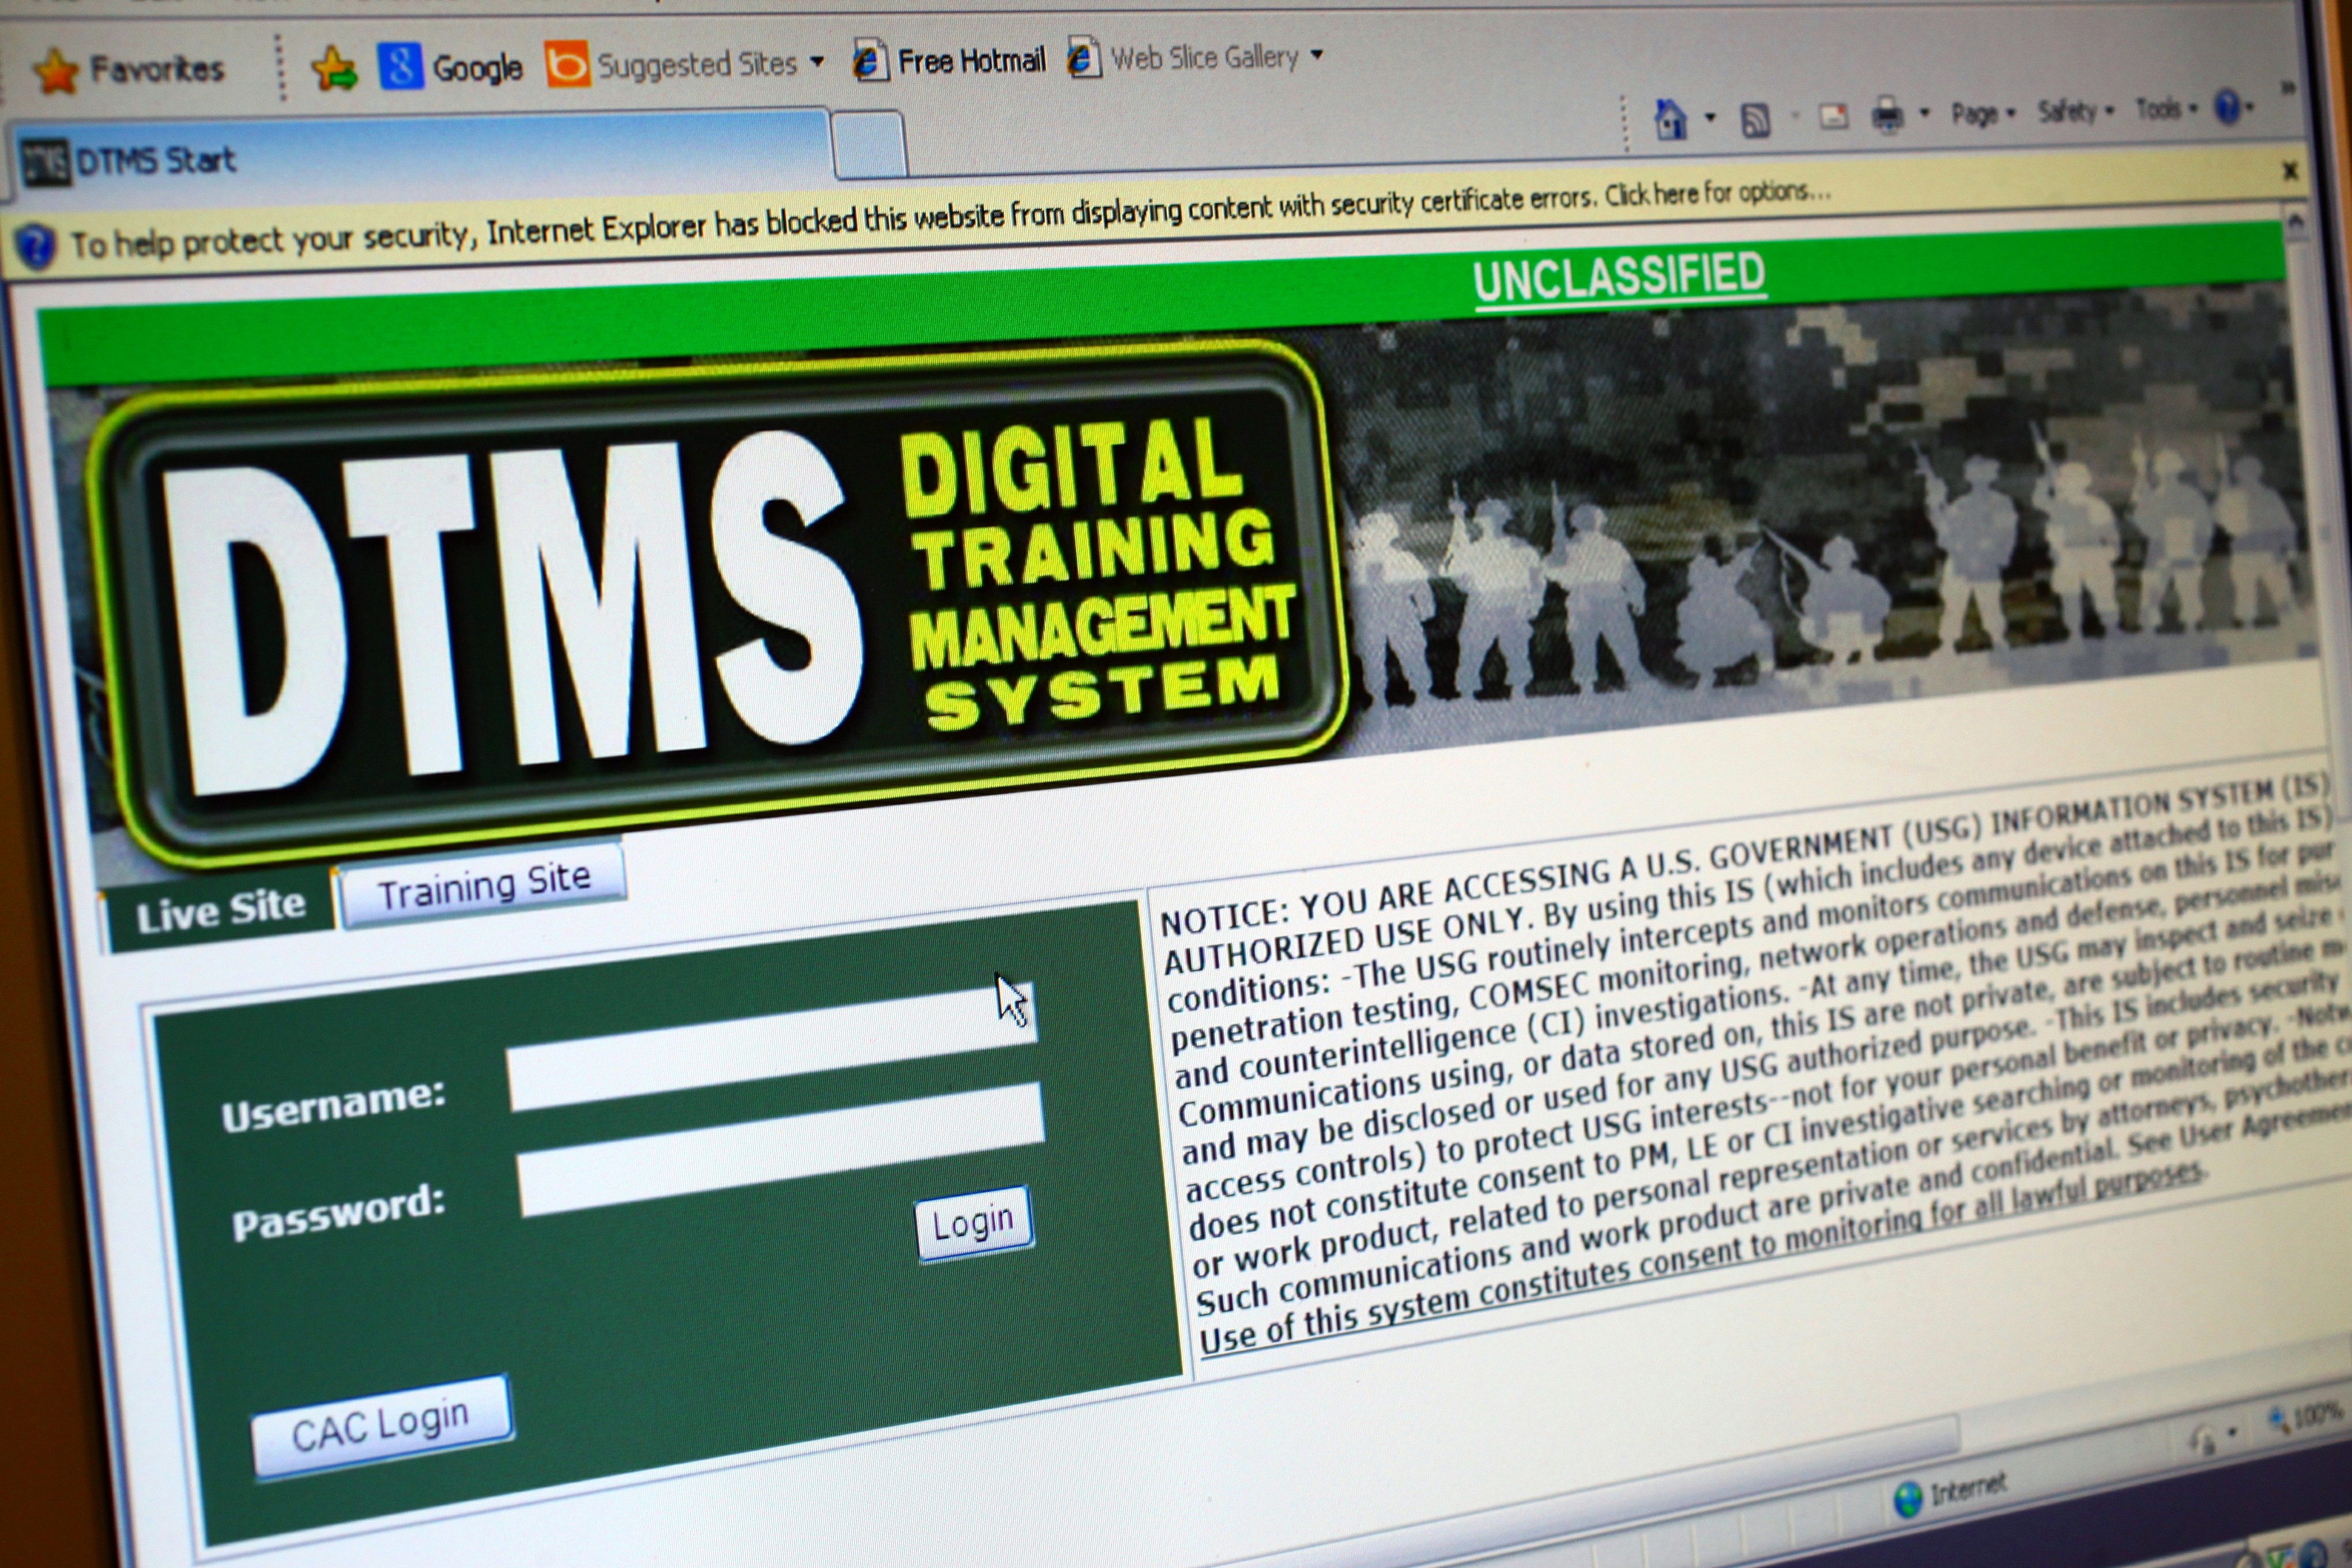2352x1568 pixels.
Task: Expand the Print options dropdown arrow
Action: [x=1924, y=113]
